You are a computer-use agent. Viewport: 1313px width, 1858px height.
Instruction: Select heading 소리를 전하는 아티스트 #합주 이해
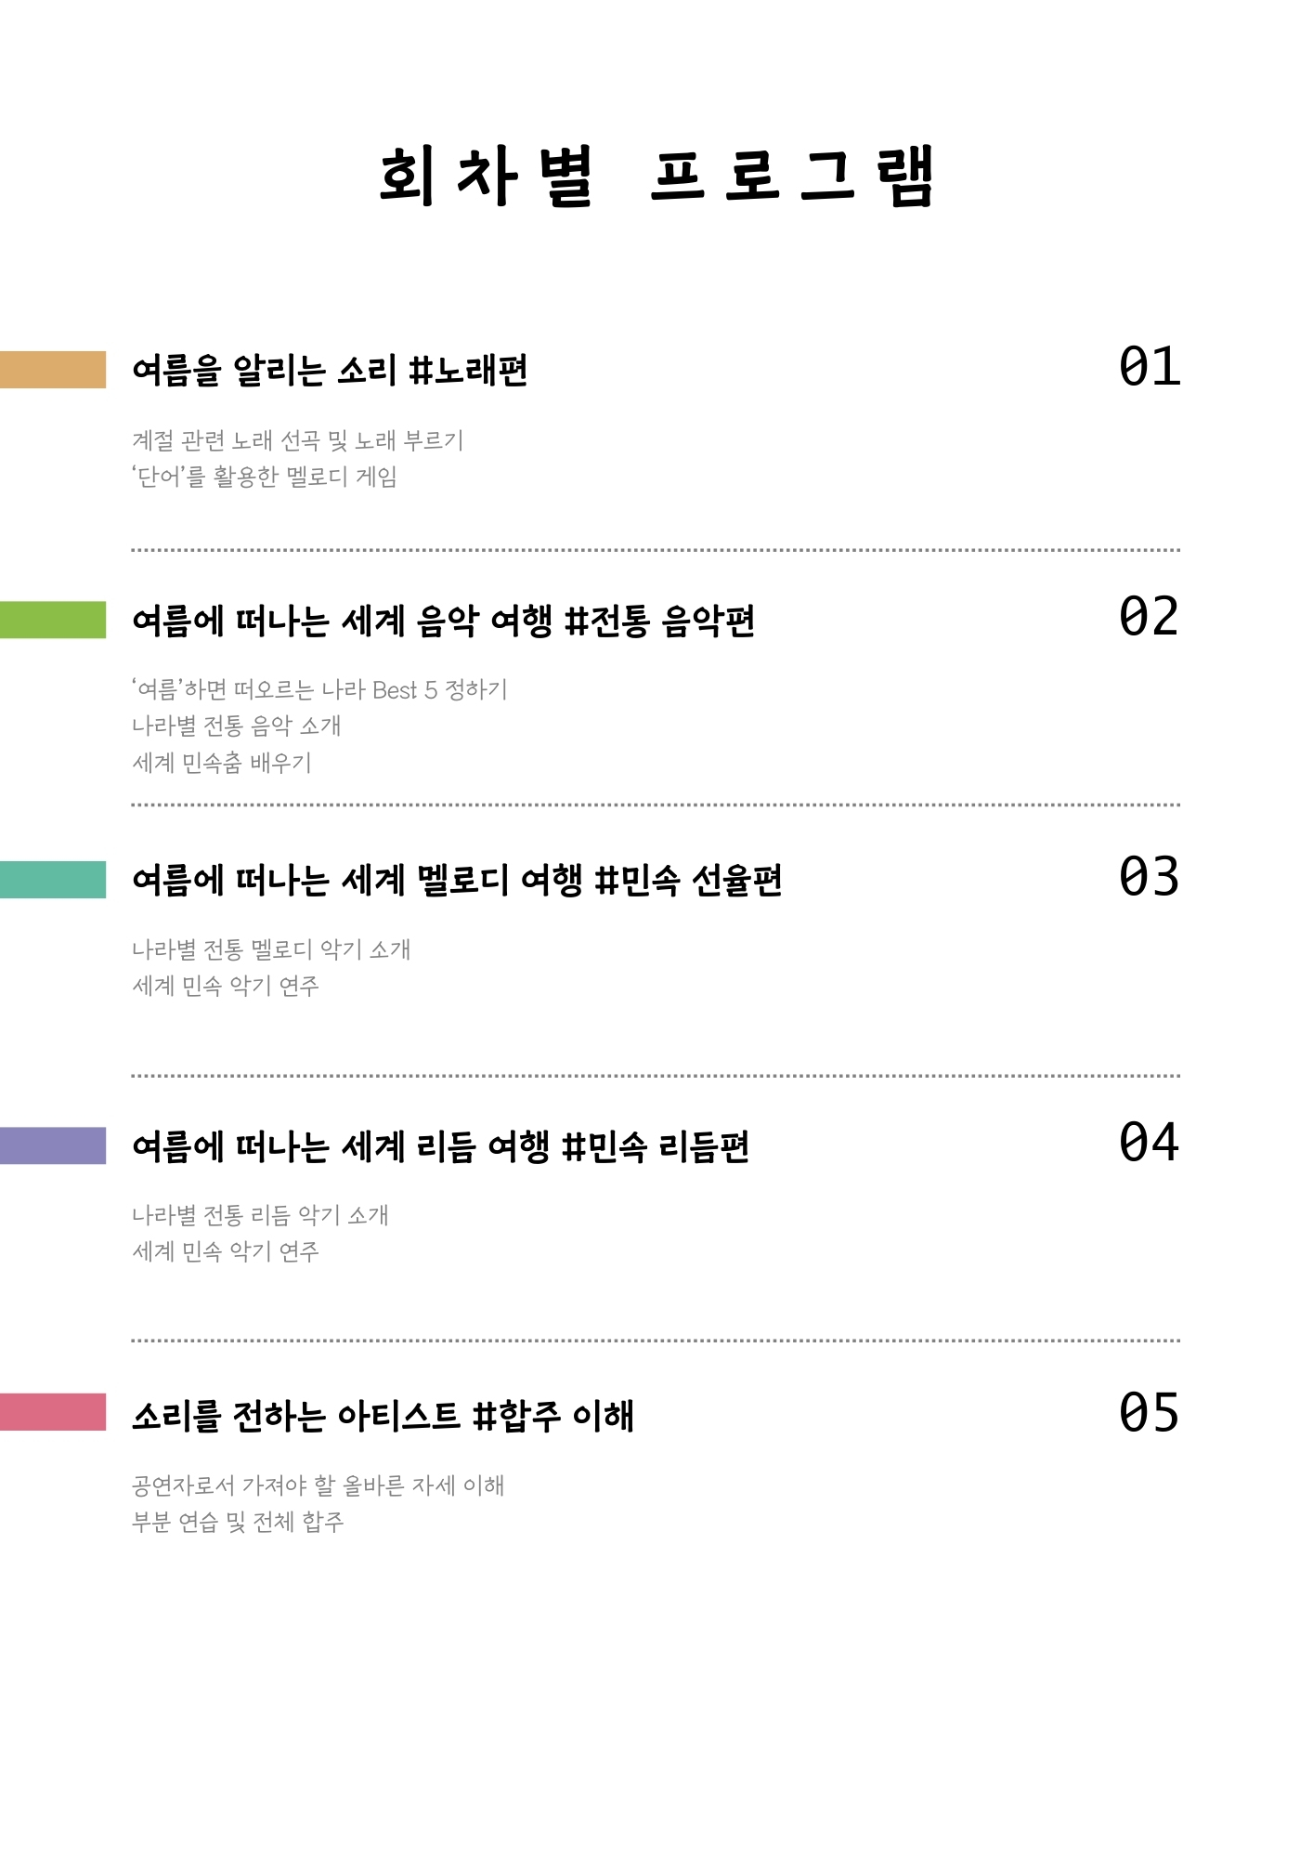coord(383,1416)
